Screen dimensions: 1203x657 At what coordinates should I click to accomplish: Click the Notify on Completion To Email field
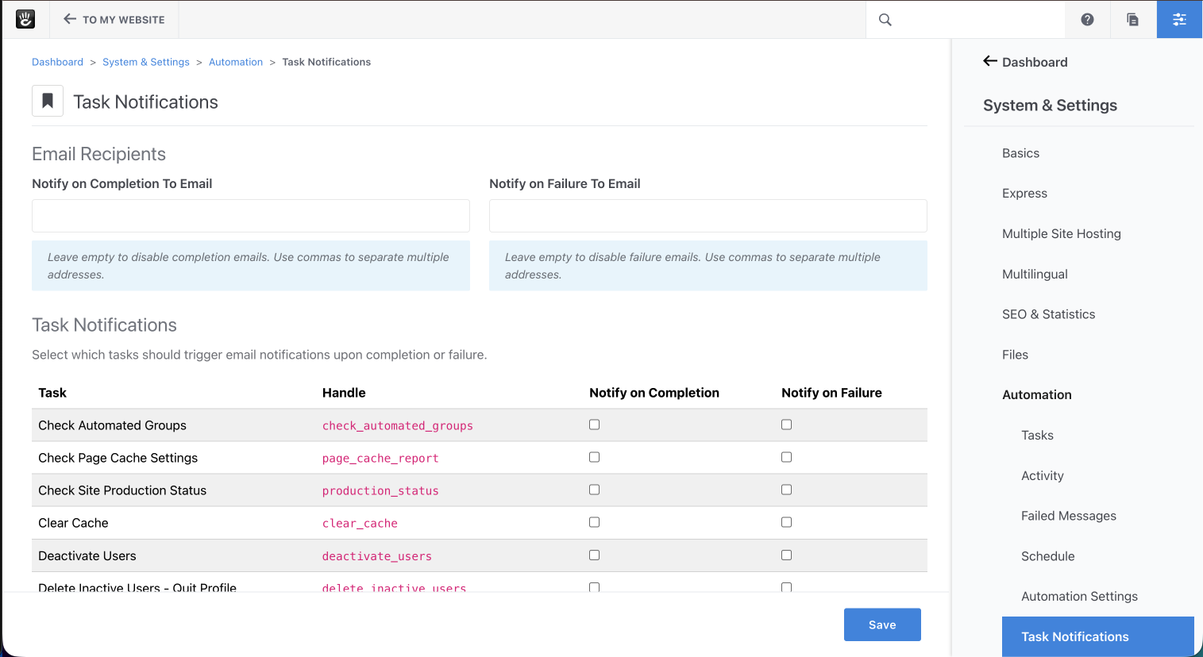click(x=251, y=216)
